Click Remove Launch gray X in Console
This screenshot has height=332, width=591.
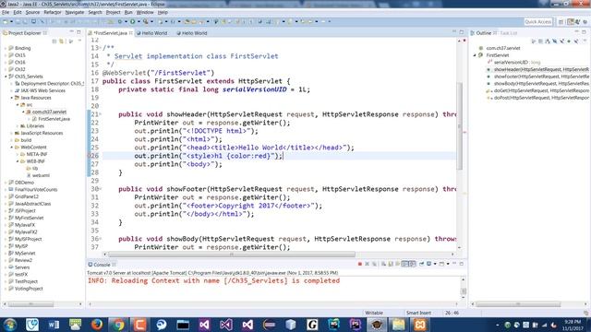(368, 265)
